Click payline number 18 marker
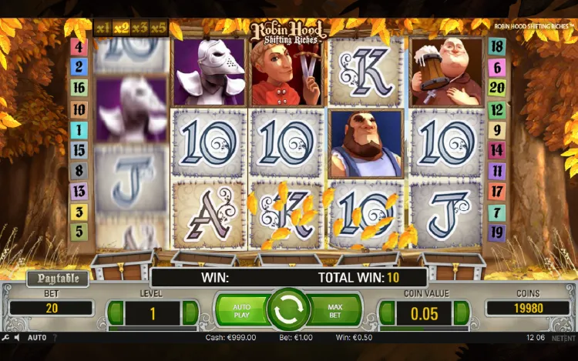 (497, 47)
